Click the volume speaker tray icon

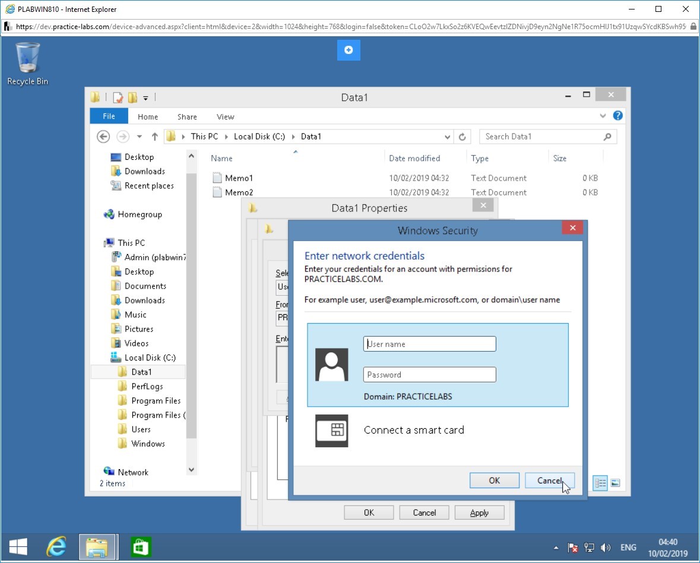pos(606,548)
